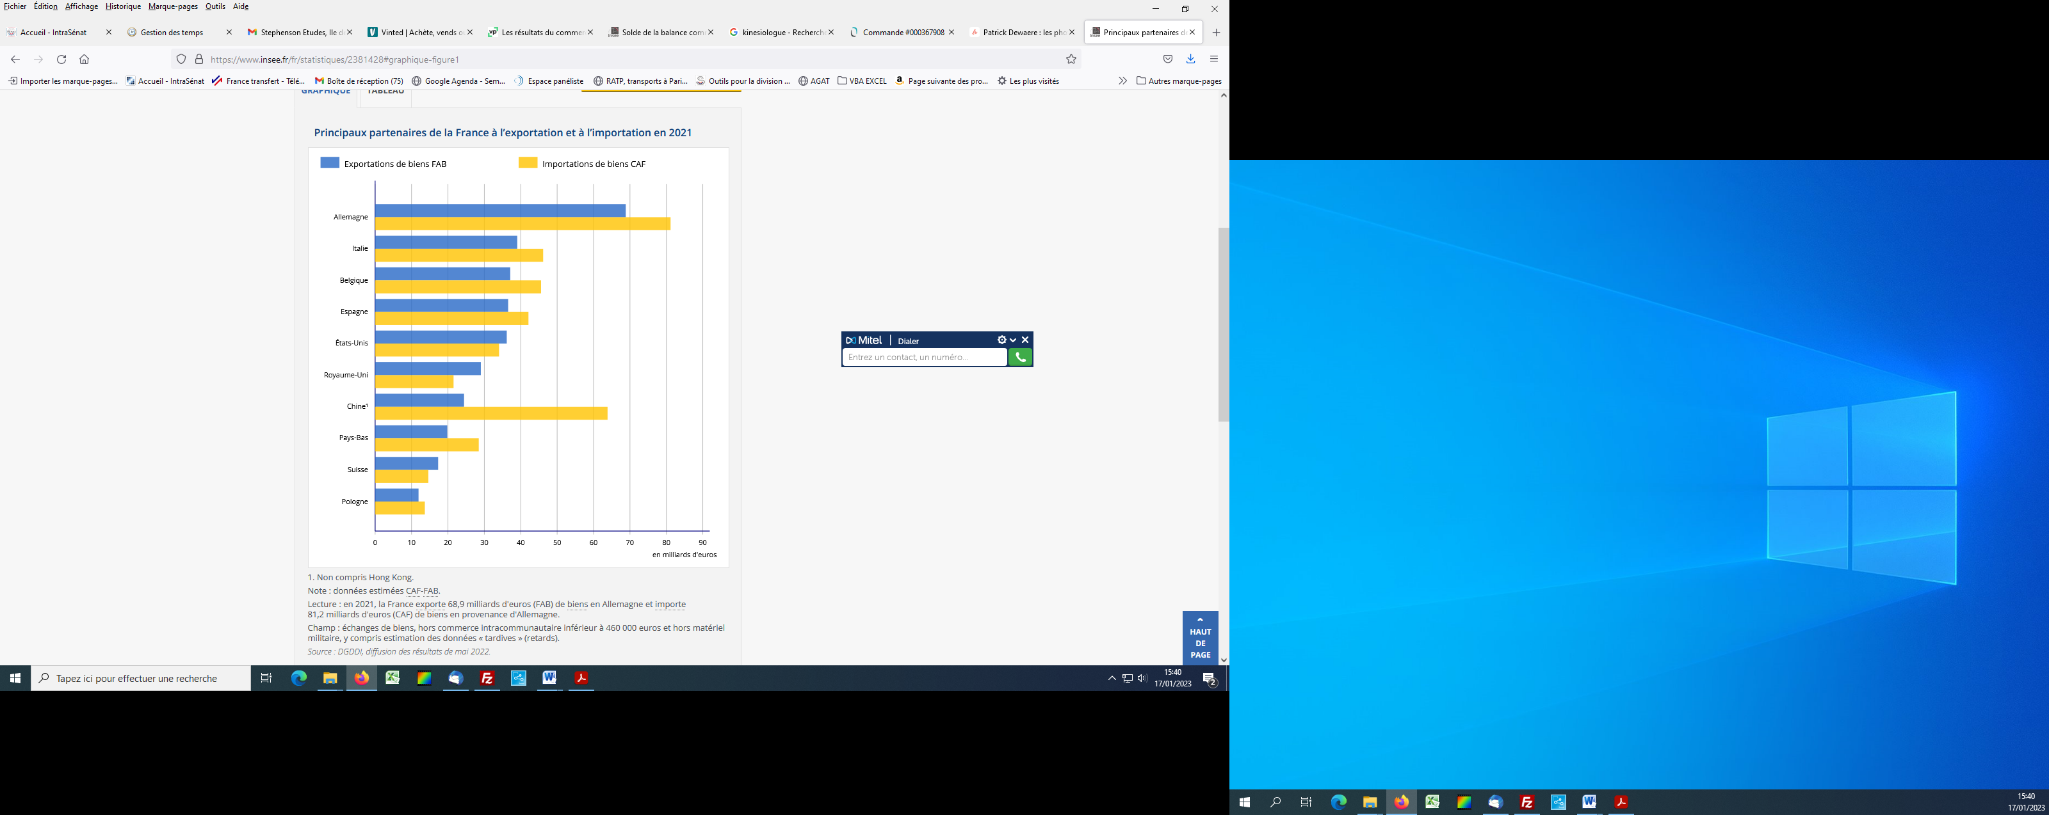The image size is (2049, 815).
Task: Click the Firefox home icon
Action: click(x=85, y=59)
